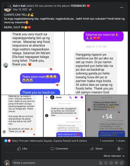Click the Comment button
Viewport: 130px width, 166px height.
(x=60, y=149)
